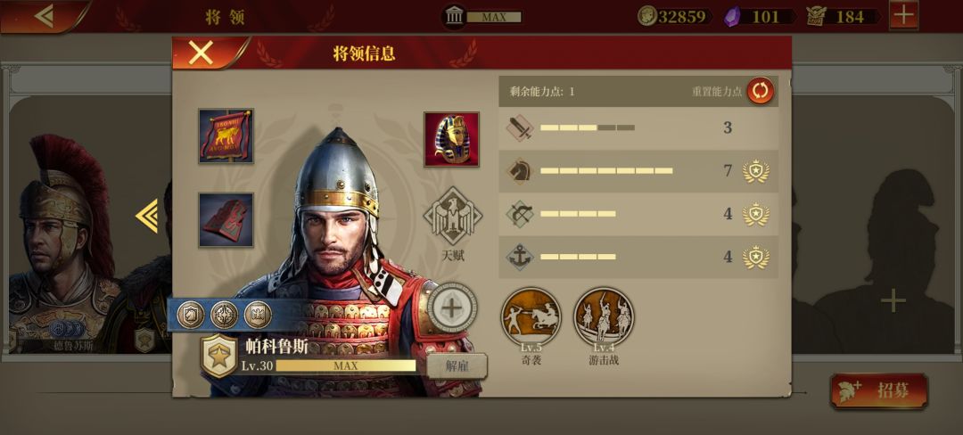Select the pharaoh mask item slot
This screenshot has width=963, height=435.
(x=451, y=139)
